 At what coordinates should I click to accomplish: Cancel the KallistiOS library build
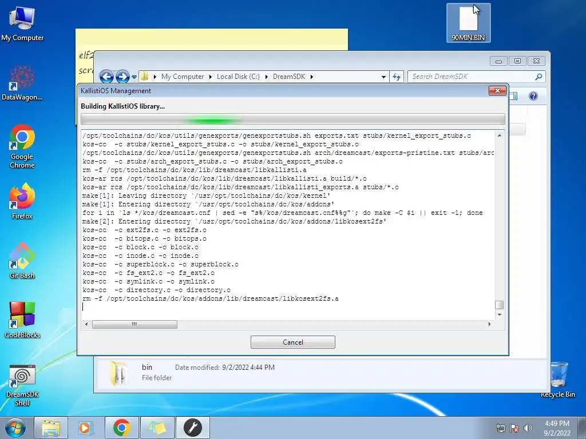[292, 342]
